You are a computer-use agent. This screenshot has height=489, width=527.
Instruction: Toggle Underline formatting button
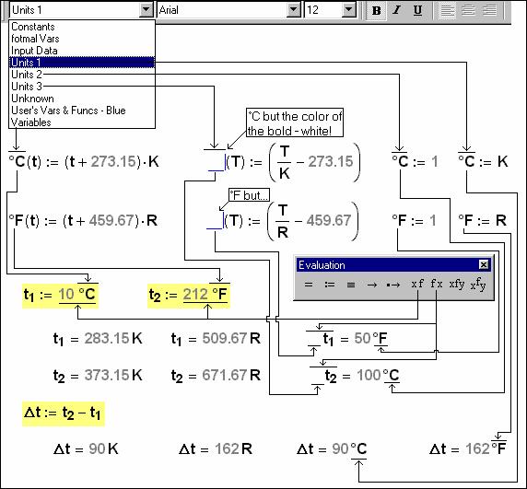pyautogui.click(x=417, y=10)
